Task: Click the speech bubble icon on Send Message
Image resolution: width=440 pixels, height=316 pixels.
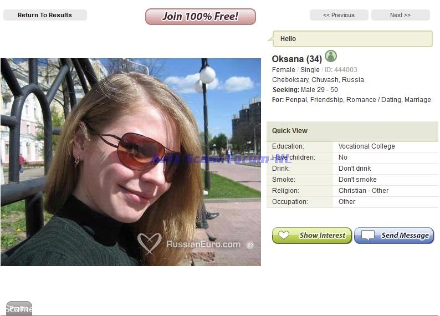Action: pyautogui.click(x=367, y=235)
